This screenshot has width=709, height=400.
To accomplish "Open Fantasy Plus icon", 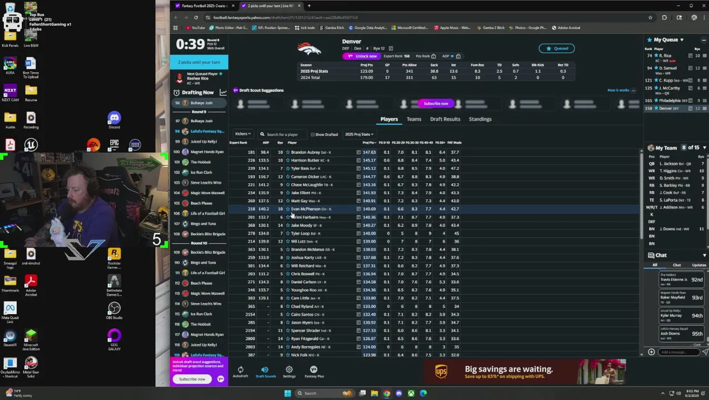I will 313,369.
